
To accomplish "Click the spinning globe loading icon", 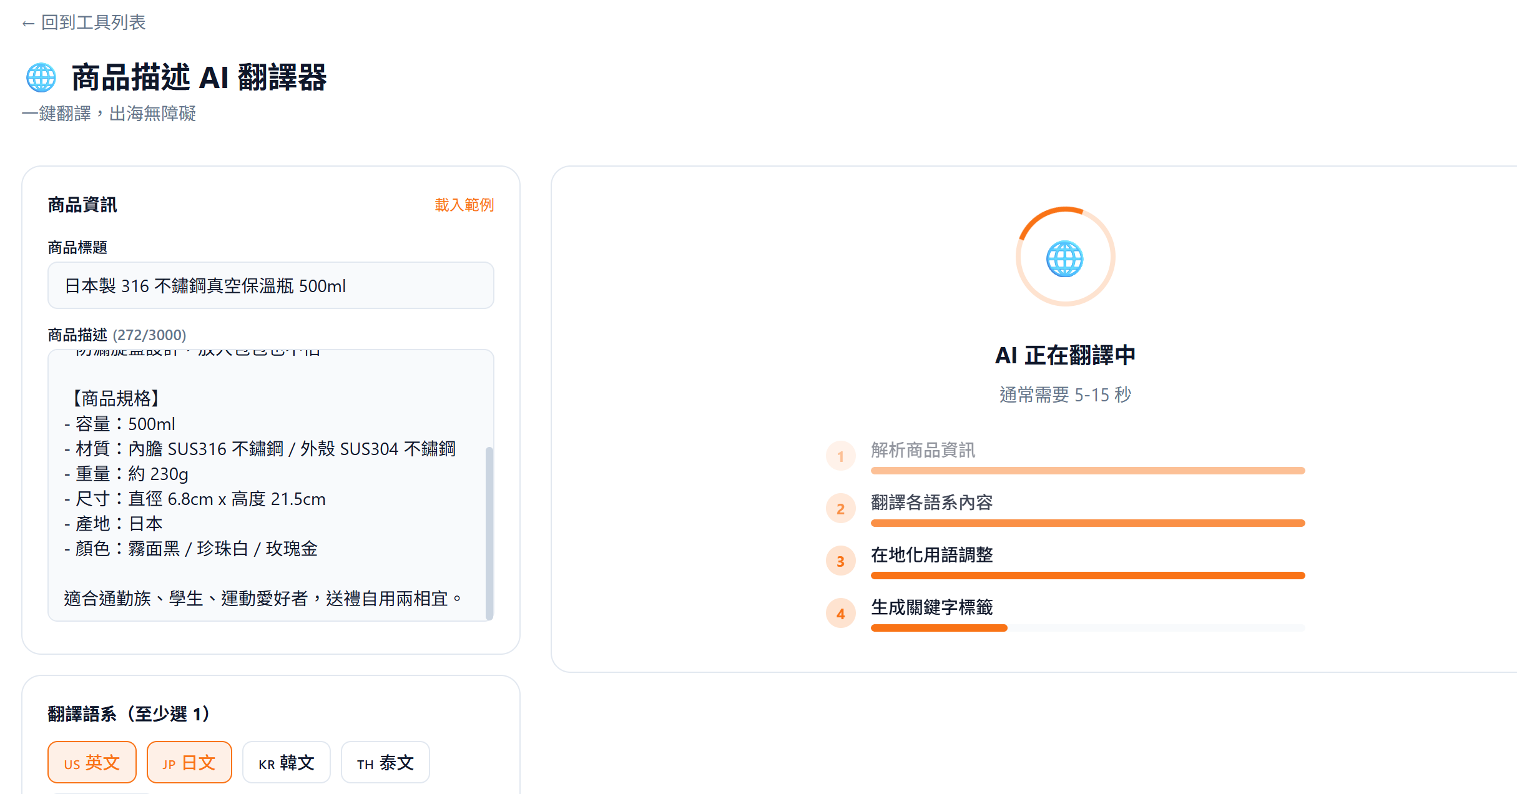I will [1065, 258].
